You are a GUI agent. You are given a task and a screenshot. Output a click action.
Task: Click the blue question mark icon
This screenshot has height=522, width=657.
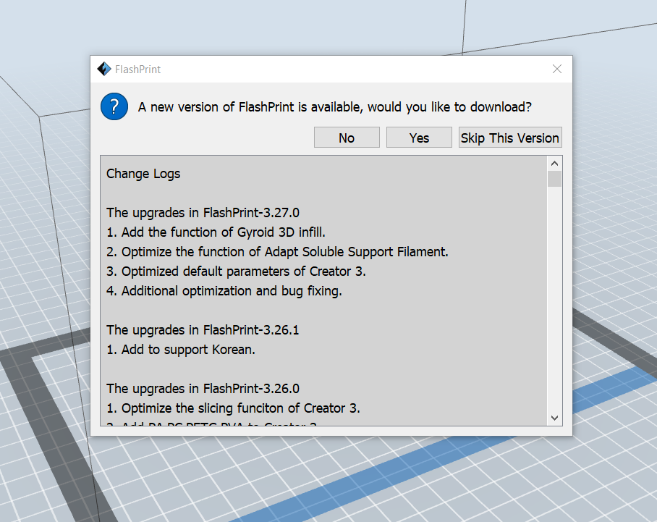114,106
